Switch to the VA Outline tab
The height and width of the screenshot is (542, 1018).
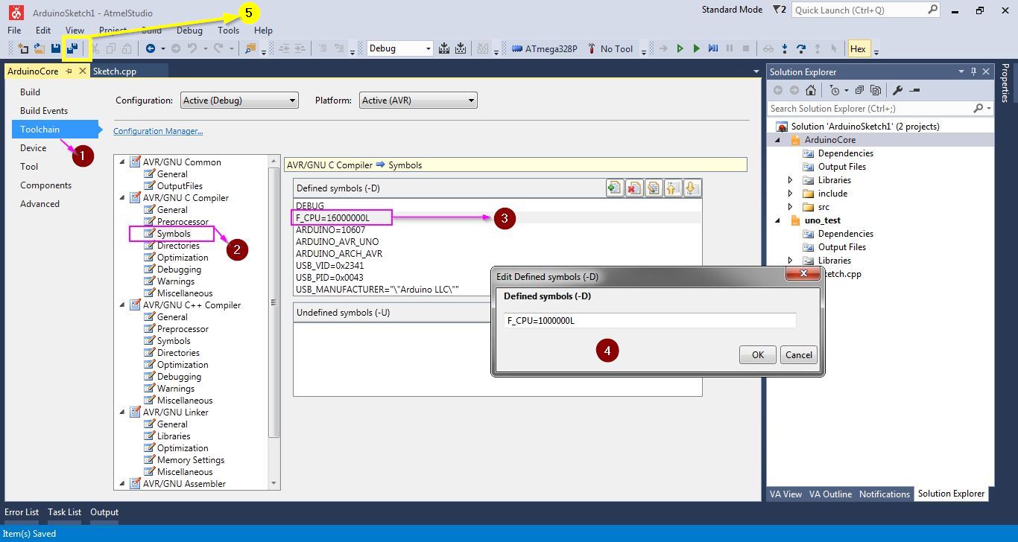point(830,494)
